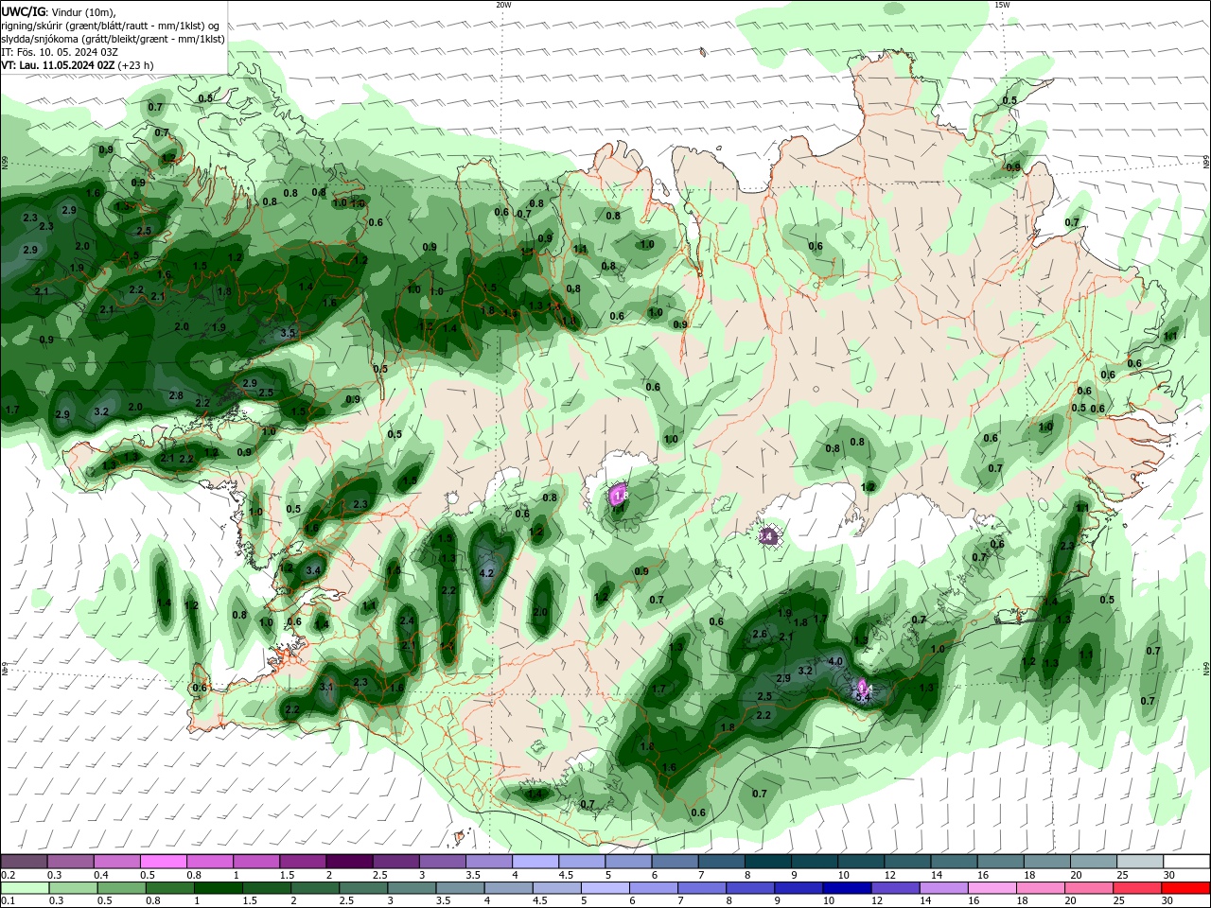Click the '2.4' rainfall value in the southwest
The width and height of the screenshot is (1211, 908).
pyautogui.click(x=407, y=620)
